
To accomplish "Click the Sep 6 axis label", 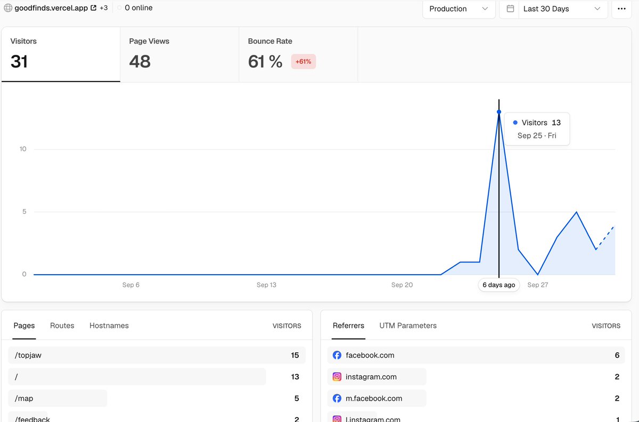I will [x=131, y=285].
